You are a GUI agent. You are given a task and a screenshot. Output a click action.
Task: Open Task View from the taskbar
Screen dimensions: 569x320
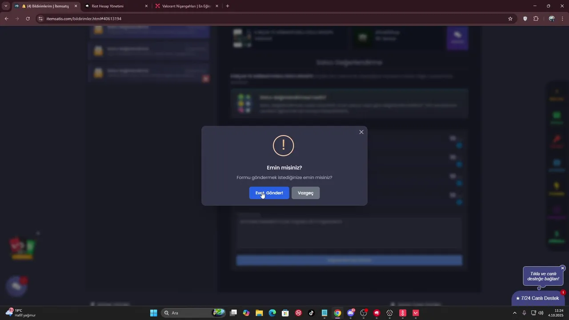[233, 313]
